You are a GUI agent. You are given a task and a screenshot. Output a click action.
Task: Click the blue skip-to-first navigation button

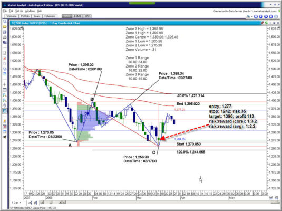click(256, 16)
